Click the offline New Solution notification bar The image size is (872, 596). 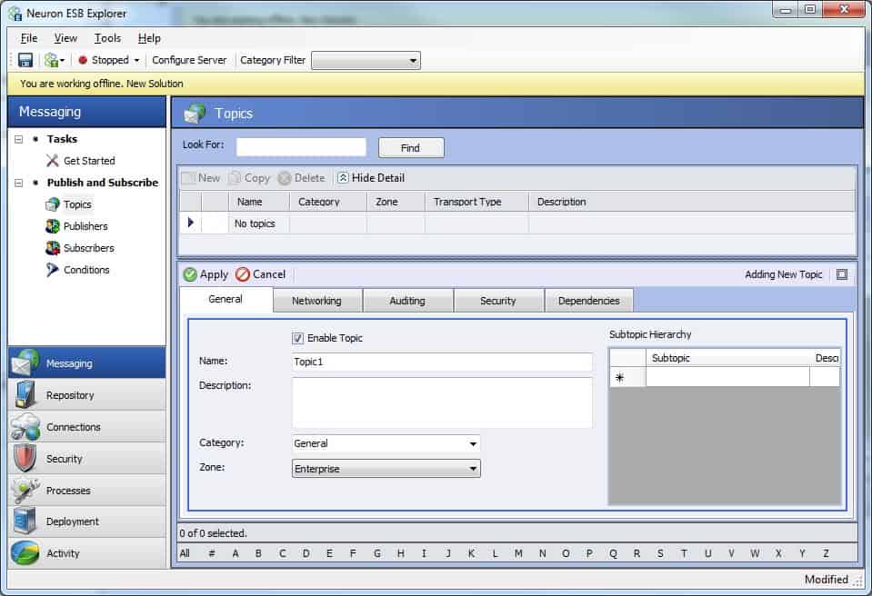coord(436,84)
